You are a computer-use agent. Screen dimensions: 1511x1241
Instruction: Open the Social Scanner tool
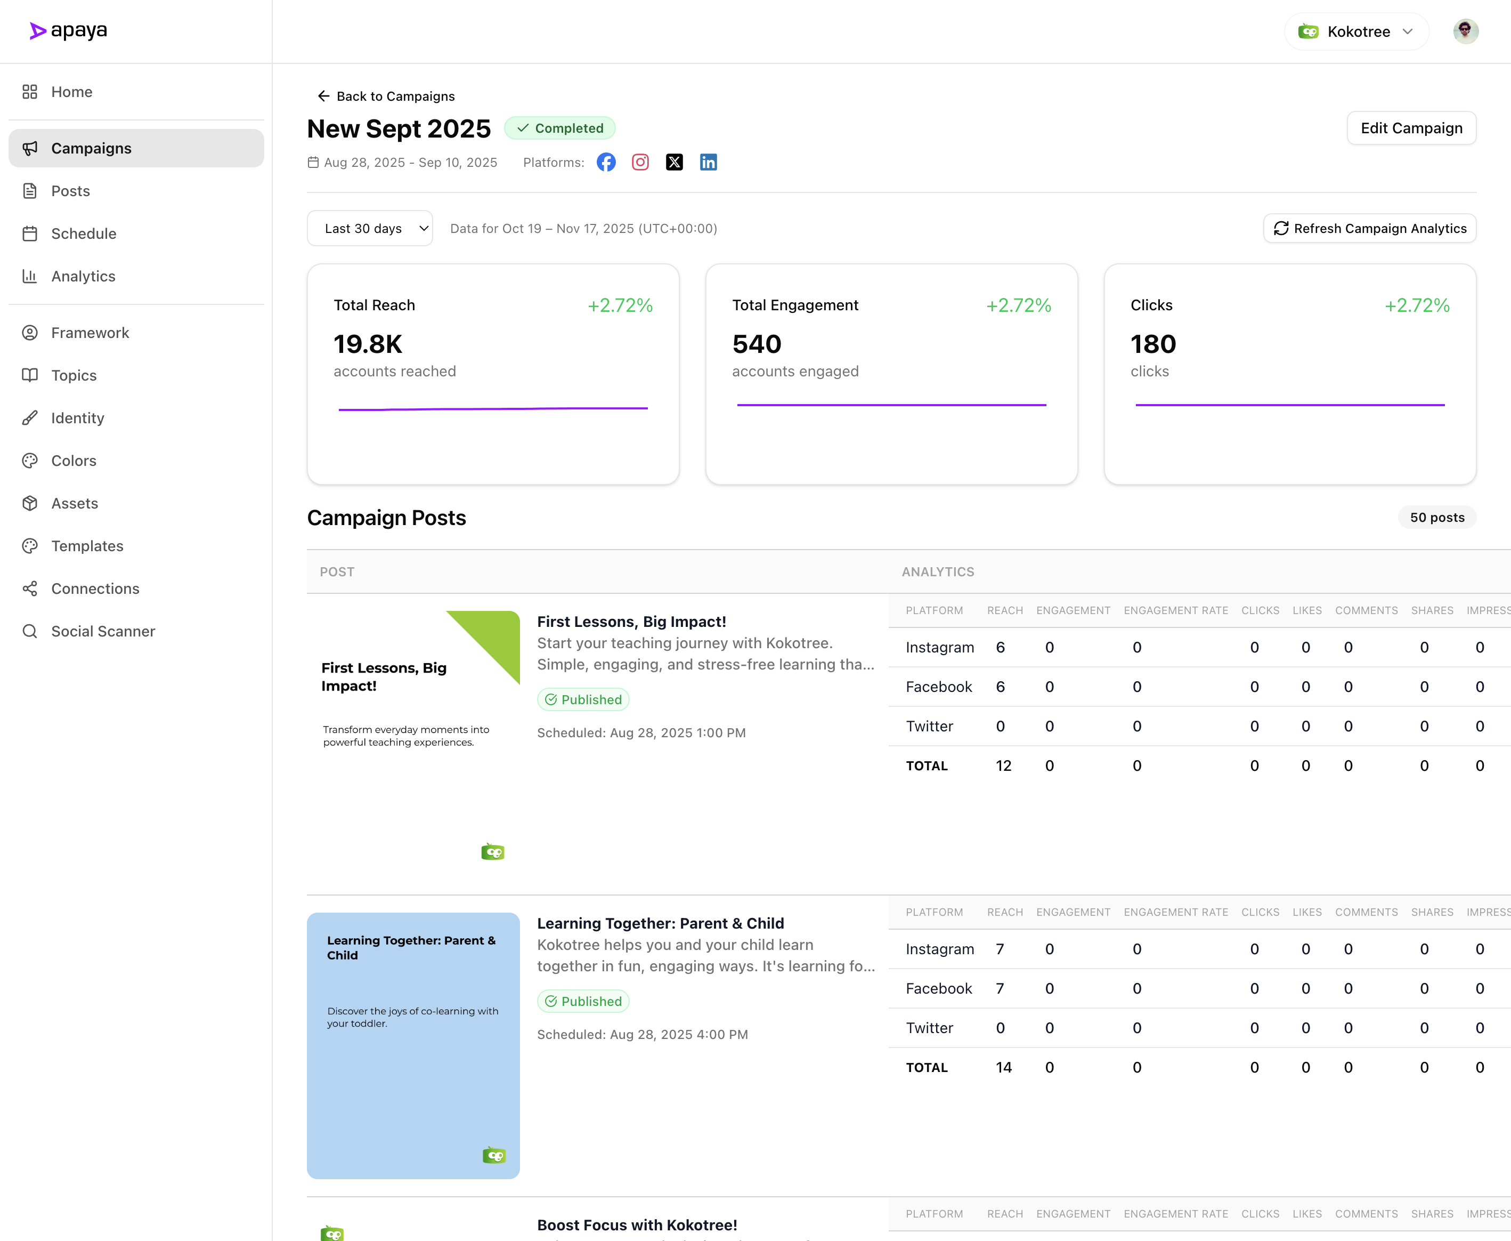[103, 631]
